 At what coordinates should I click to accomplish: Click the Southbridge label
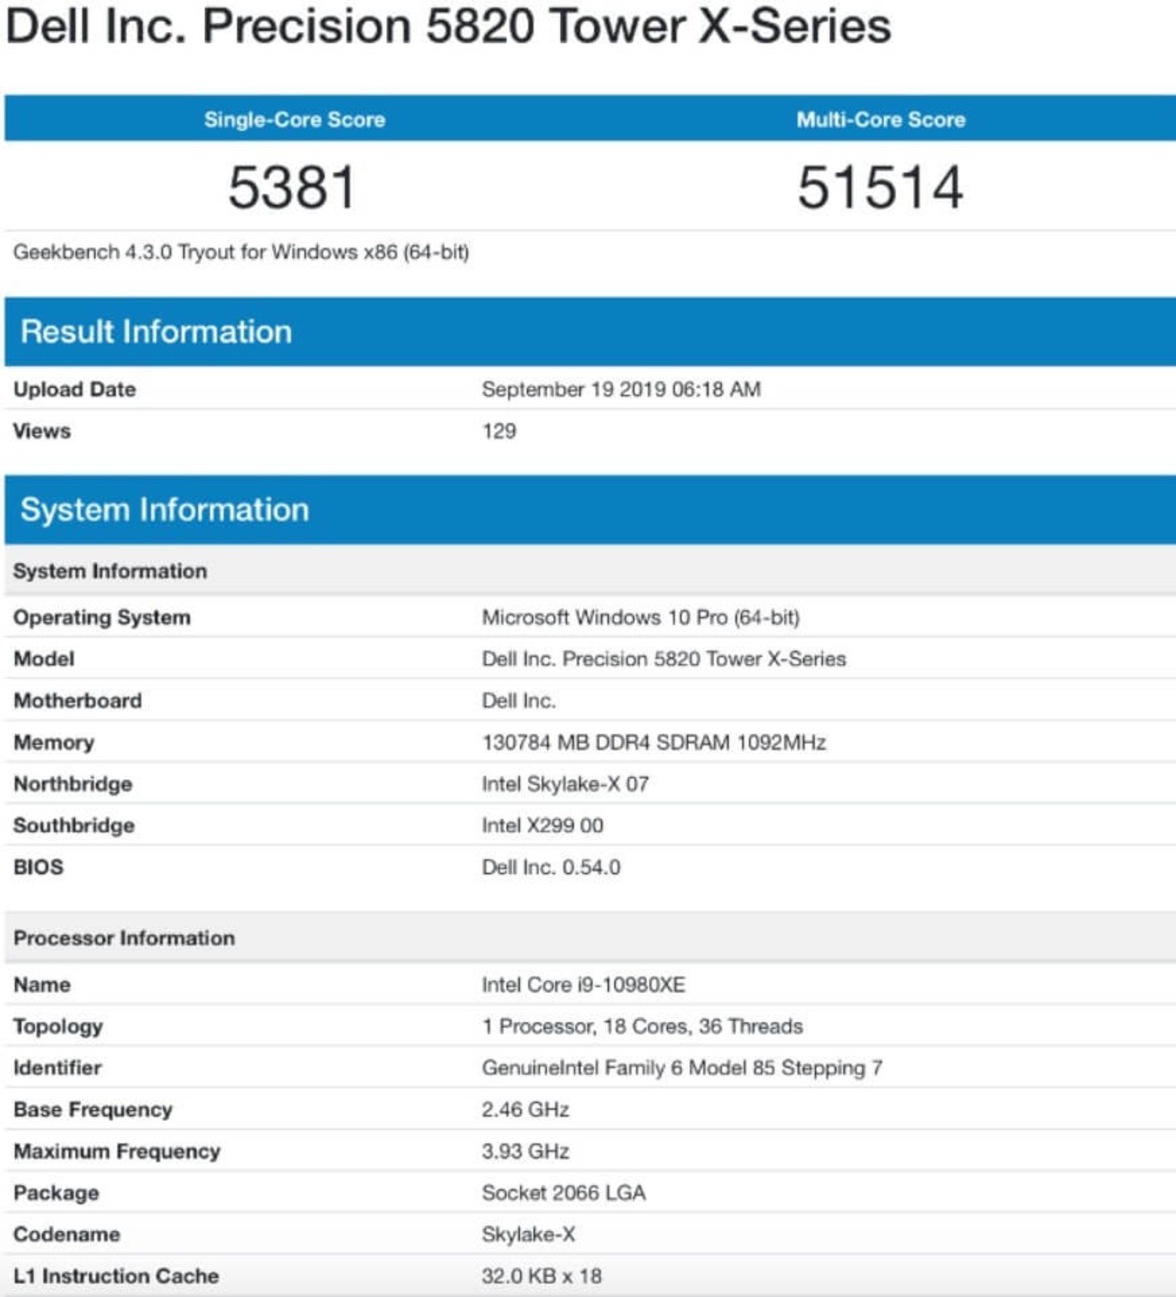coord(74,825)
